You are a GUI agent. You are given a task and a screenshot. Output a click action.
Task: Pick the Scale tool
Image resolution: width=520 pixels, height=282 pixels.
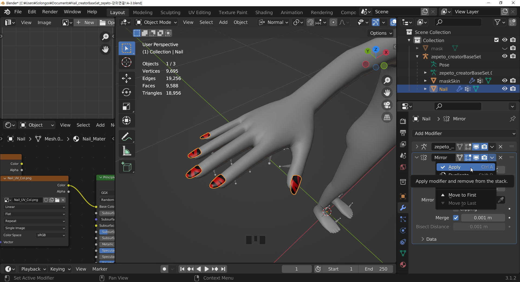(x=126, y=106)
